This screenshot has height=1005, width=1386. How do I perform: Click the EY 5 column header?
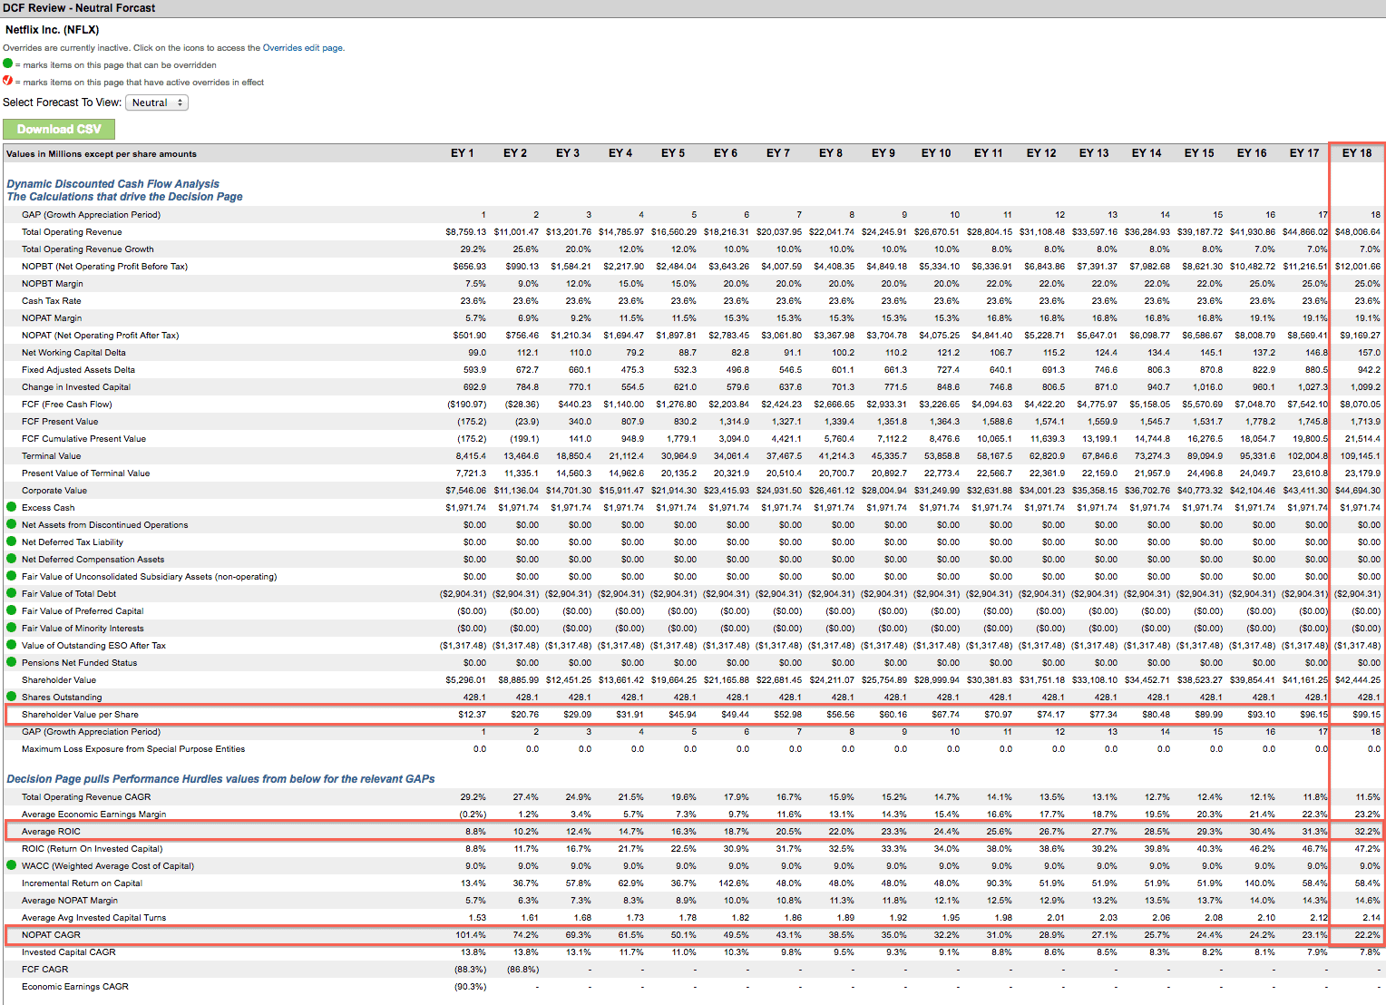673,153
